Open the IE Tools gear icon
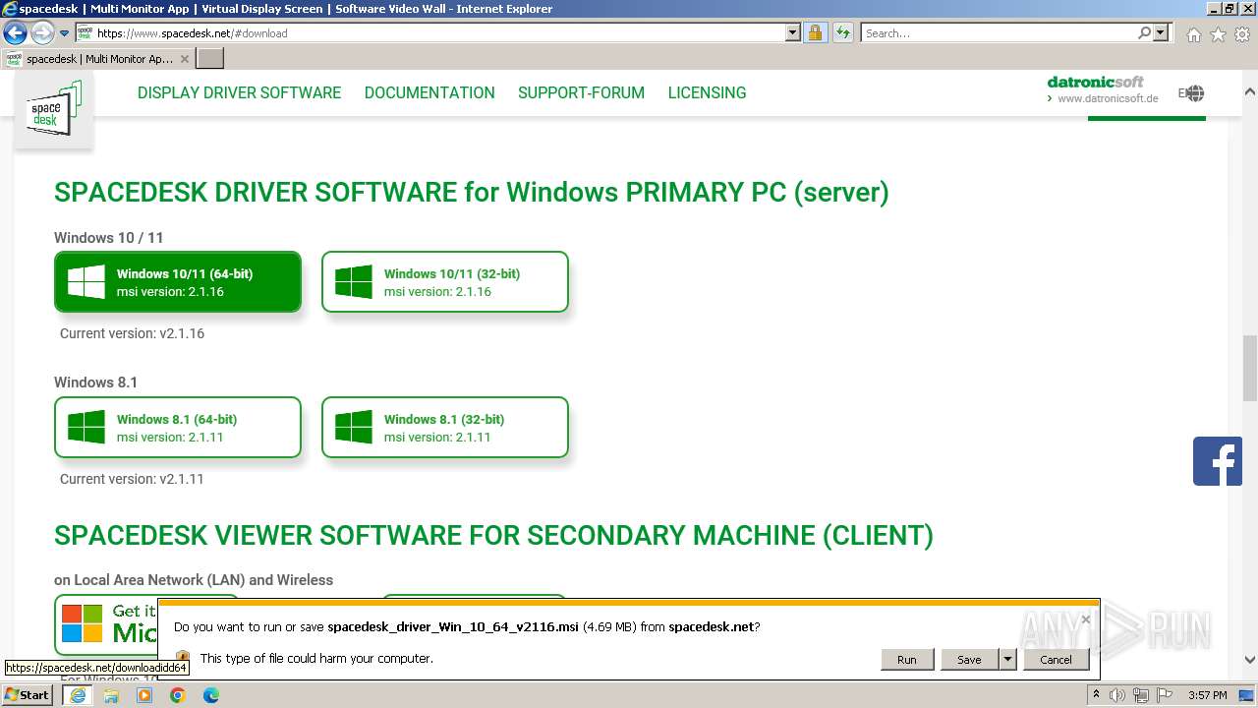Viewport: 1258px width, 708px height. click(1242, 34)
